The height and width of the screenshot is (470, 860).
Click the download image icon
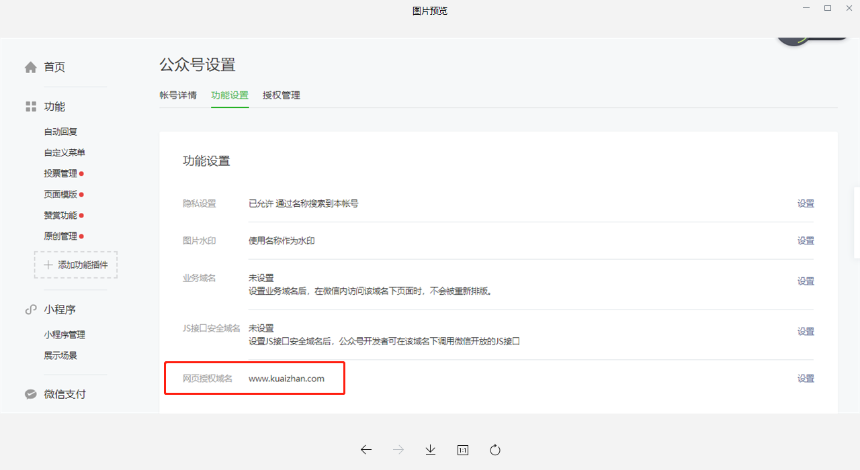click(431, 450)
